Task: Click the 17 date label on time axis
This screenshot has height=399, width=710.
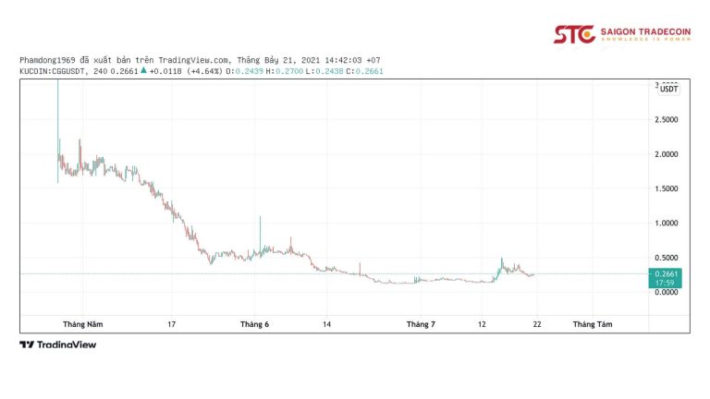Action: (172, 324)
